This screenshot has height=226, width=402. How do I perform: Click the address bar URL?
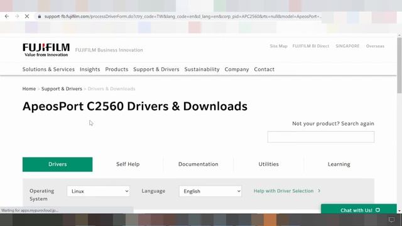coord(182,16)
